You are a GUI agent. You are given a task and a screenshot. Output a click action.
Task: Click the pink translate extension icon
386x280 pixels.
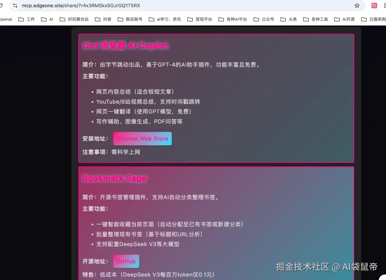374,5
